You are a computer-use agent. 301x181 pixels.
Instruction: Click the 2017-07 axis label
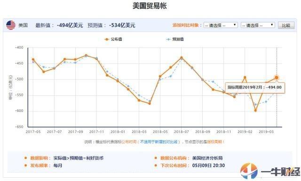(55, 132)
